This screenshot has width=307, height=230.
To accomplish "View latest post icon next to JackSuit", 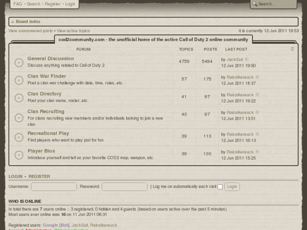I will coord(247,60).
